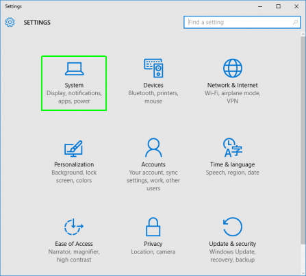Open Privacy padlock icon

tap(153, 227)
